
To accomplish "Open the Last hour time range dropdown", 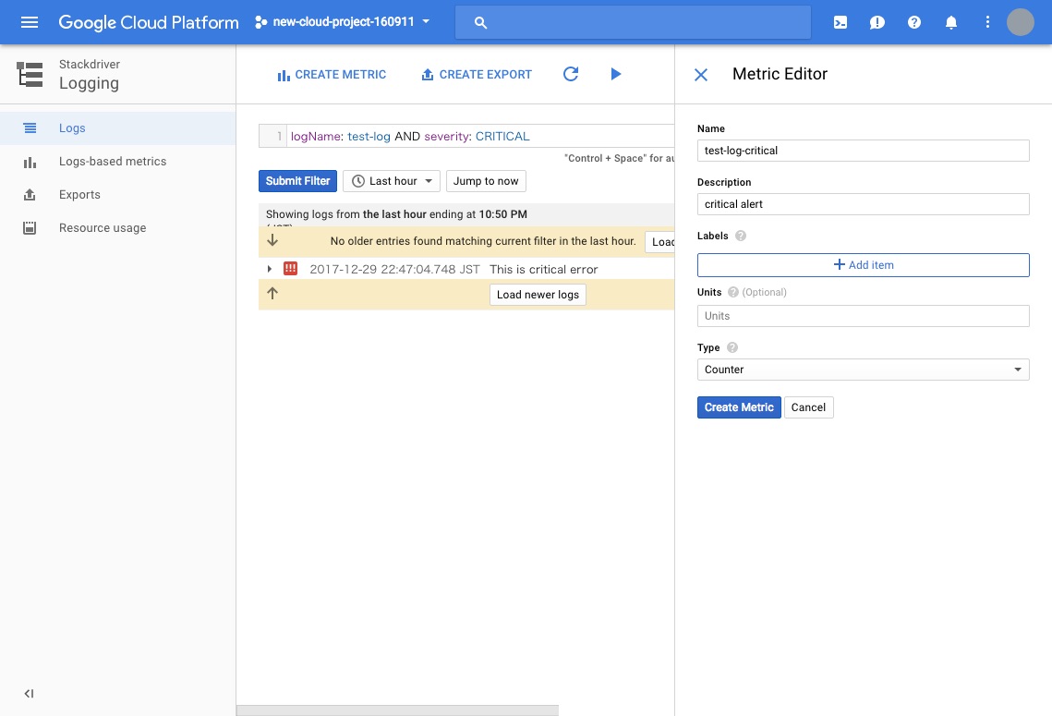I will [392, 181].
